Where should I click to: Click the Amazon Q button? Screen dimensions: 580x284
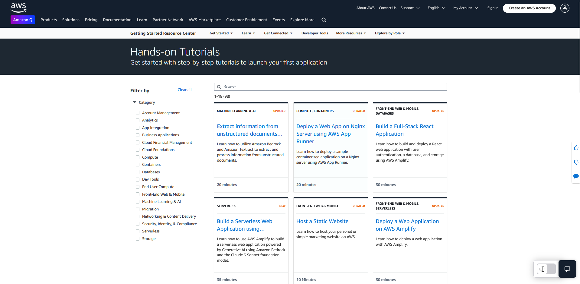pos(23,20)
